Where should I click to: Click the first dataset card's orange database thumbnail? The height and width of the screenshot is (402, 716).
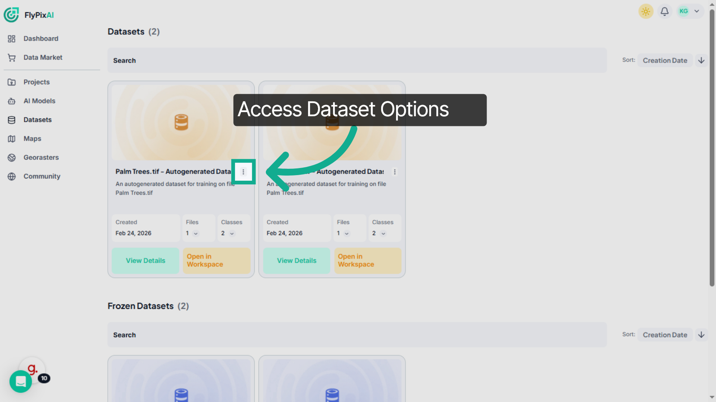click(x=181, y=122)
